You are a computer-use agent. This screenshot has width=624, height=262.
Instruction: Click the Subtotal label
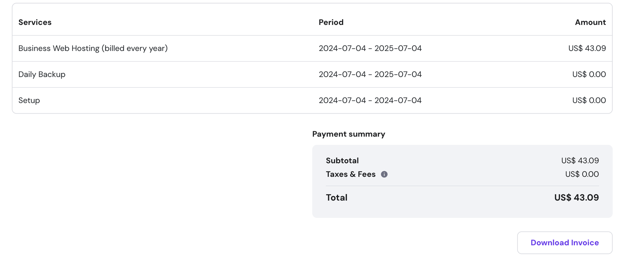[342, 160]
